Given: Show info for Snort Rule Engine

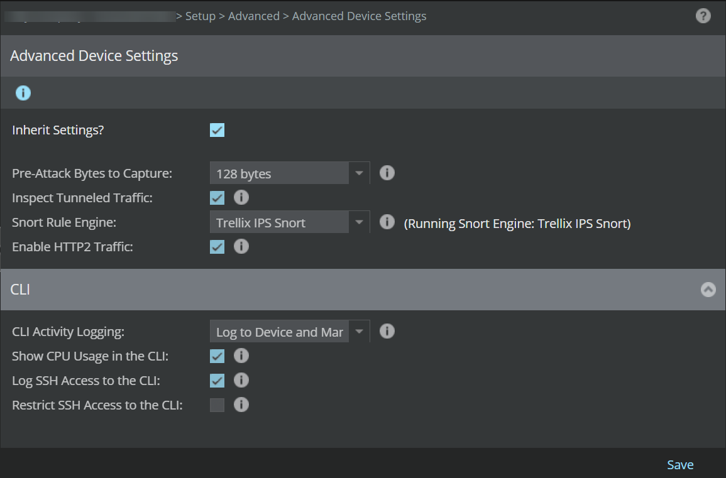Looking at the screenshot, I should [387, 222].
